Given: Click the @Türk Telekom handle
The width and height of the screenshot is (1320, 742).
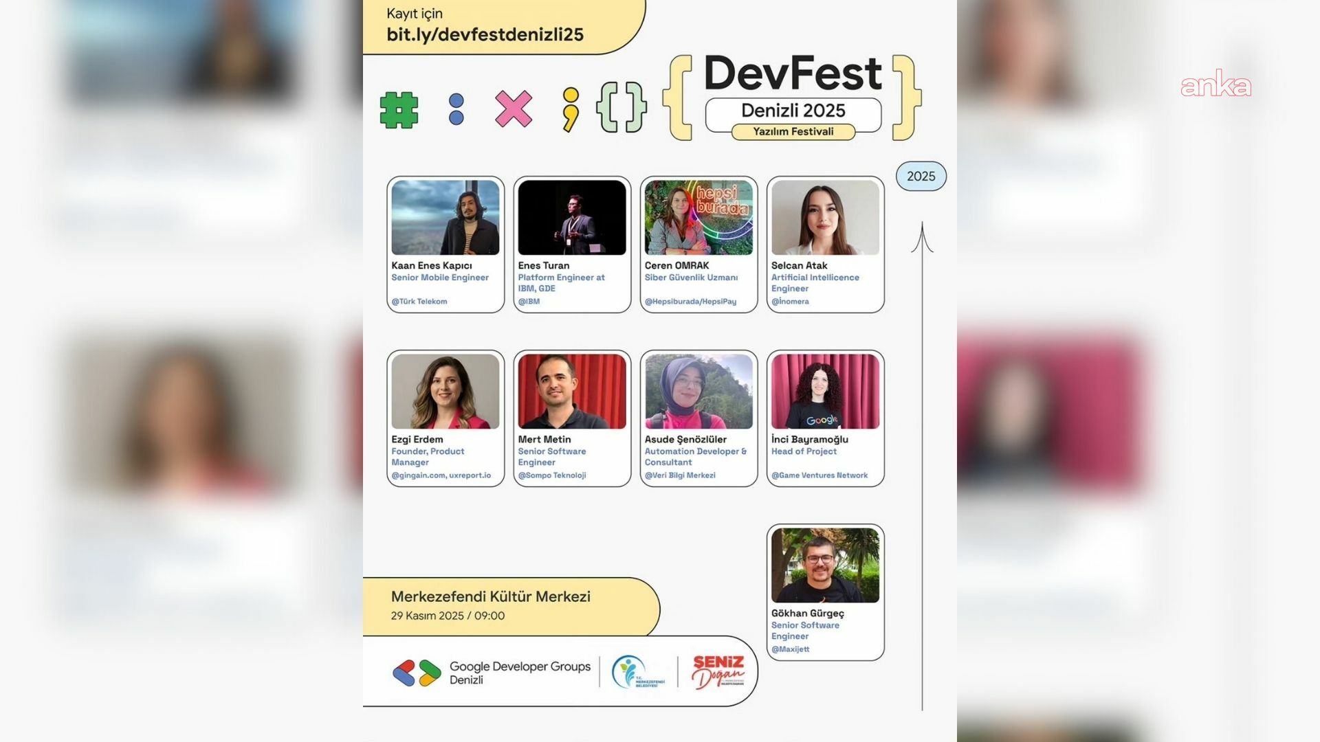Looking at the screenshot, I should [419, 302].
